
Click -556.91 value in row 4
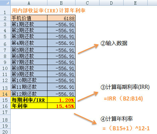click(61, 30)
